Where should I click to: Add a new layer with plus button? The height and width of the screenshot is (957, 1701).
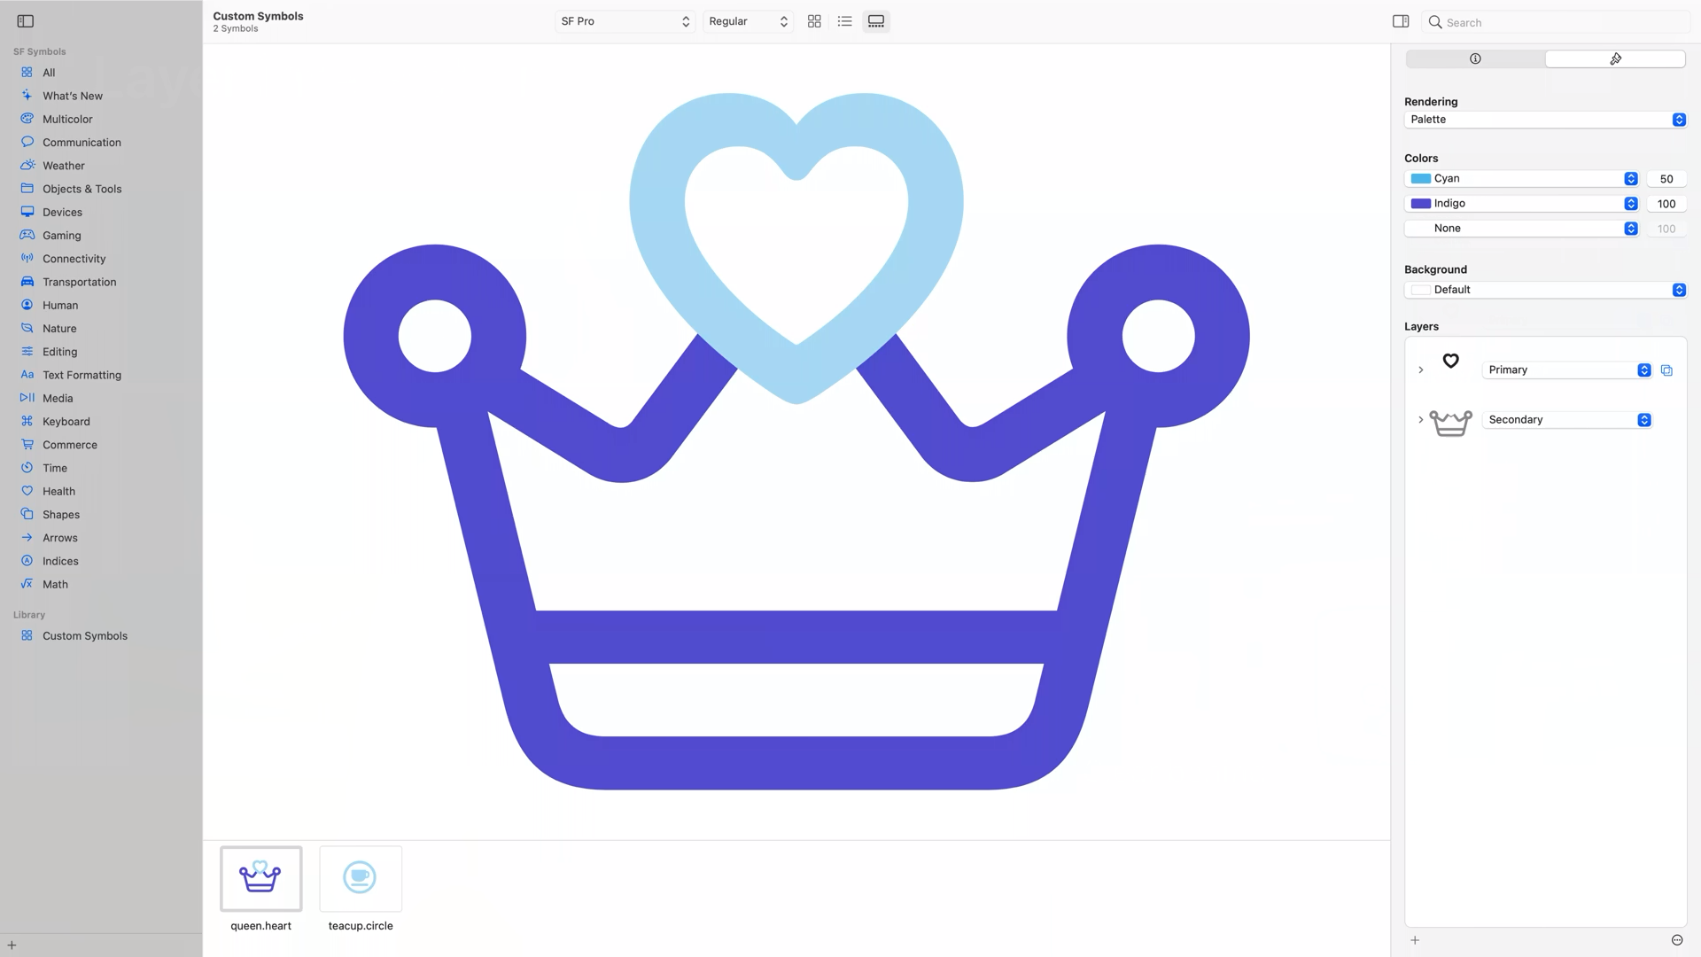[1415, 940]
